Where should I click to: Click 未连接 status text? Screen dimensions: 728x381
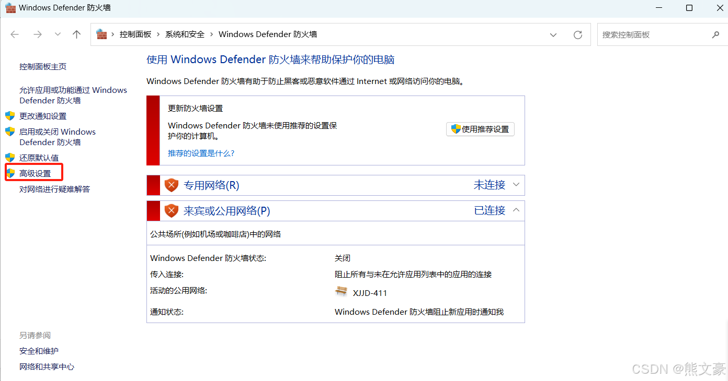pyautogui.click(x=490, y=185)
